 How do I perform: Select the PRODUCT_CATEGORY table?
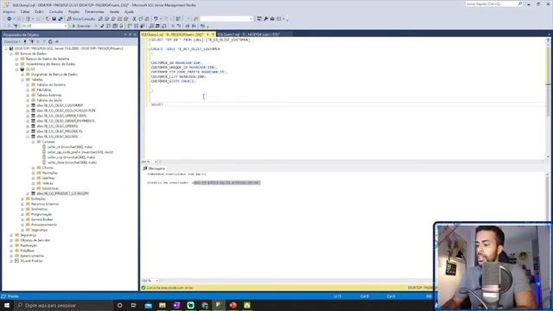pos(63,194)
